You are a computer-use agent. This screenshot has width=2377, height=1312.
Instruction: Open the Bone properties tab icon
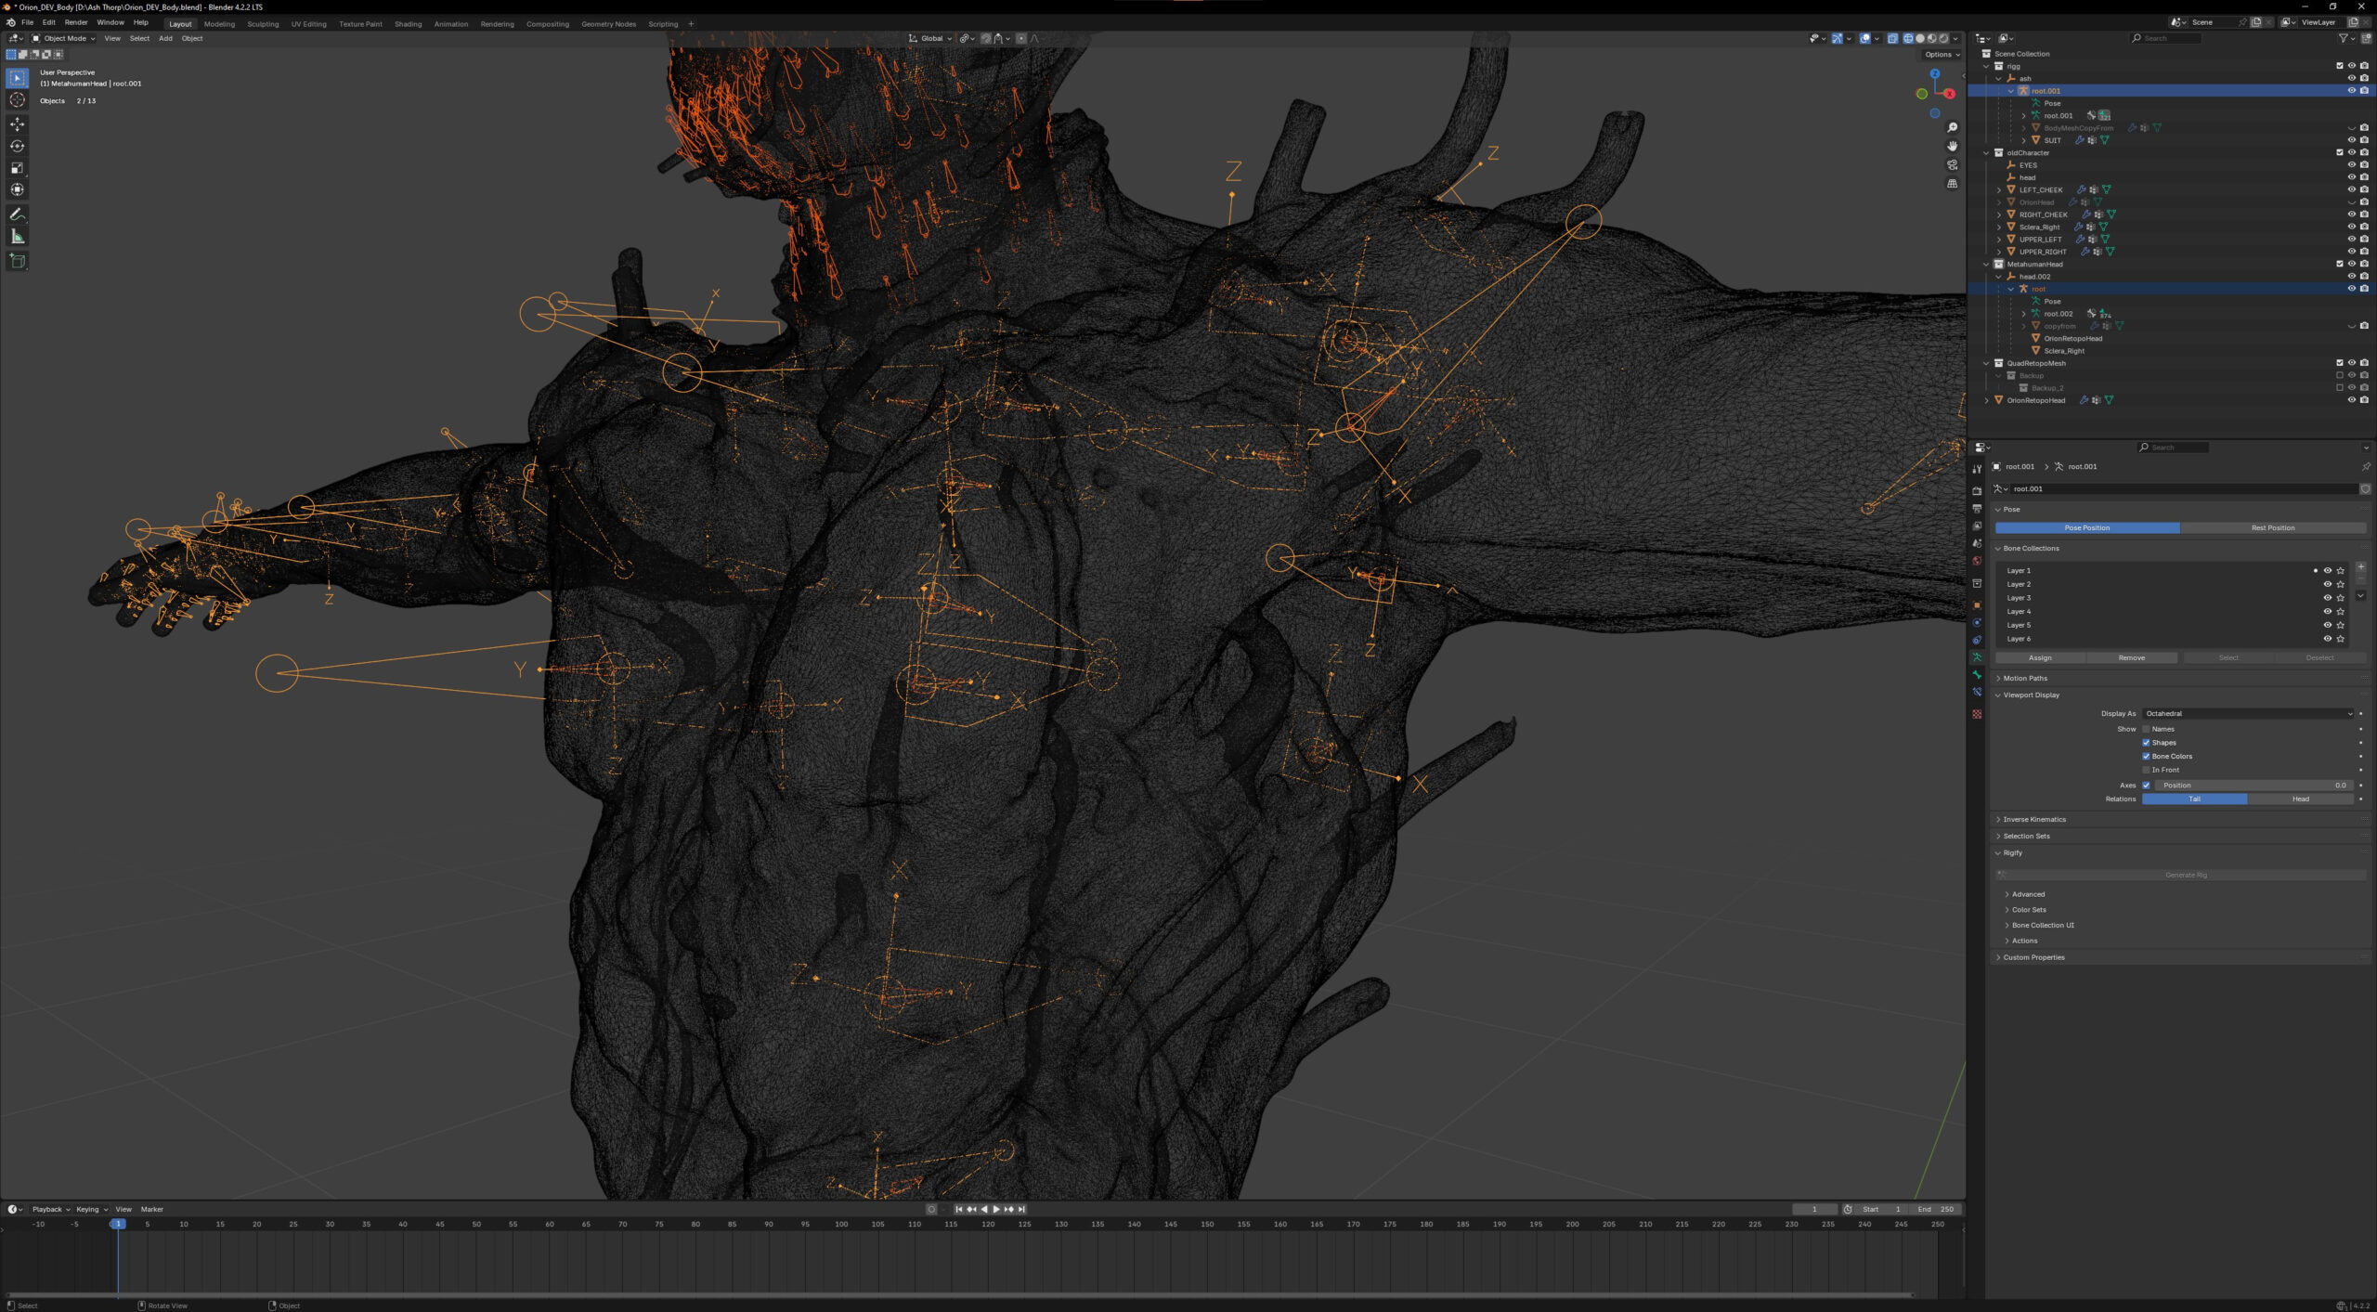1977,675
